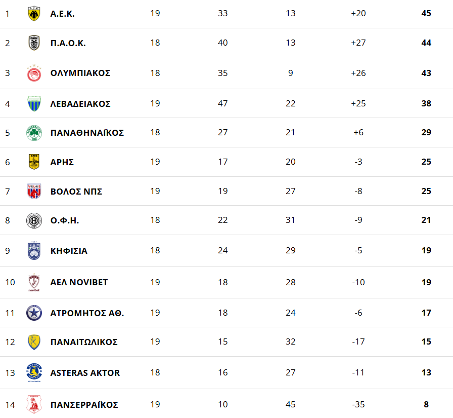Click the 45 points value for Α.Ε.Κ.
Image resolution: width=453 pixels, height=418 pixels.
(426, 13)
